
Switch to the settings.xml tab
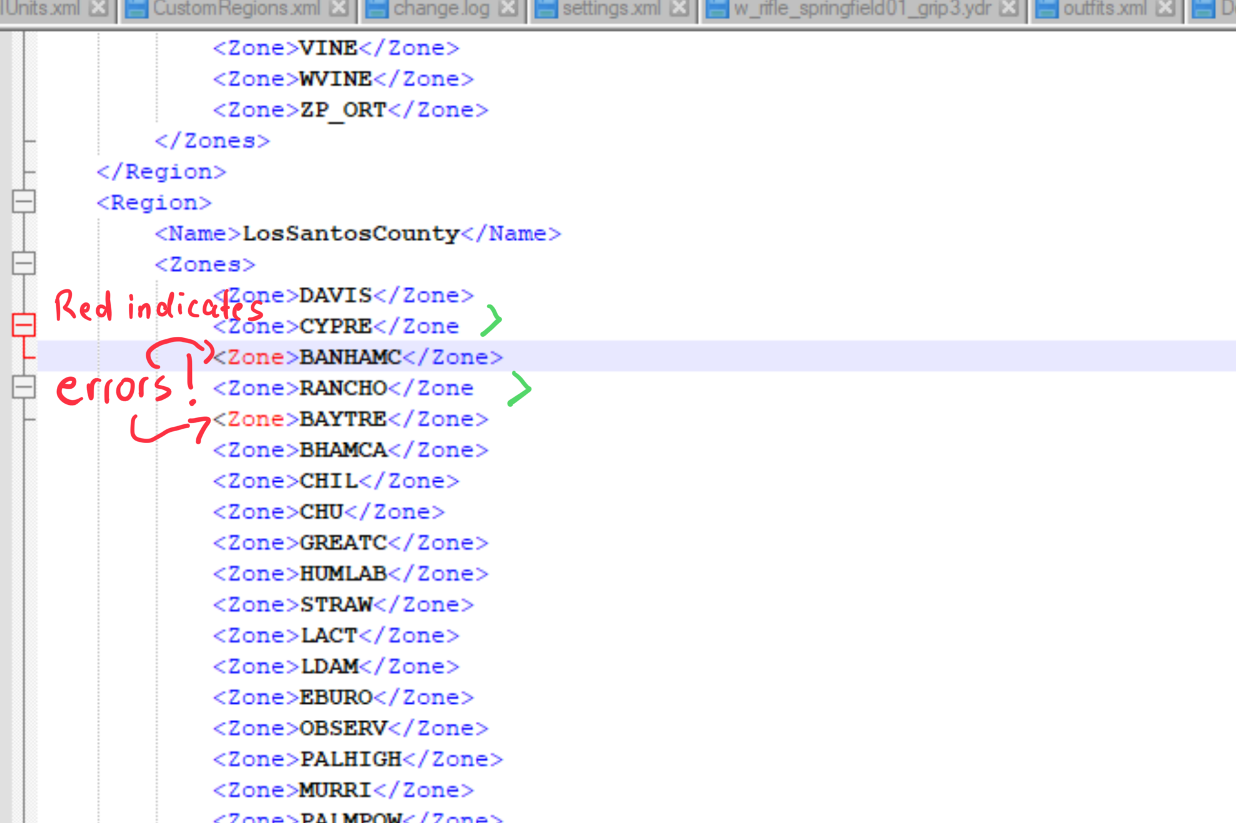(611, 9)
